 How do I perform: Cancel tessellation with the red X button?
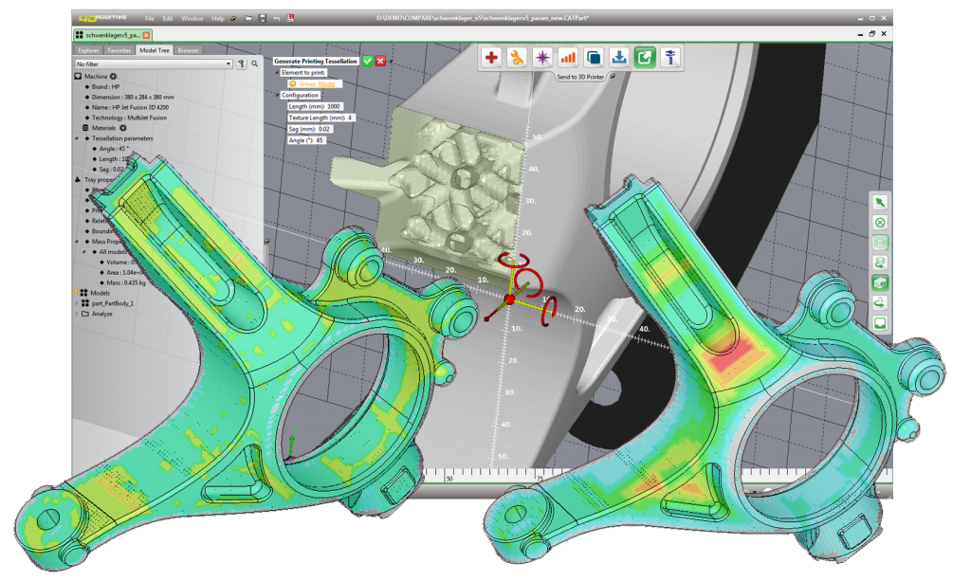tap(380, 62)
